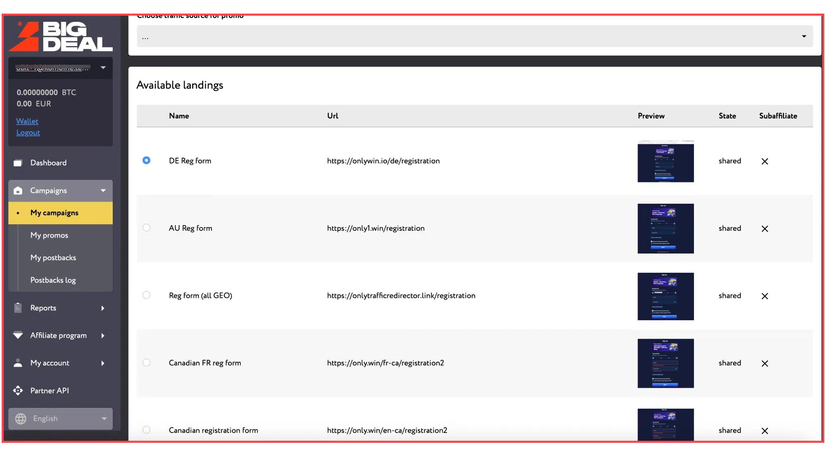Click the Big Deal logo
The image size is (826, 456).
tap(60, 37)
